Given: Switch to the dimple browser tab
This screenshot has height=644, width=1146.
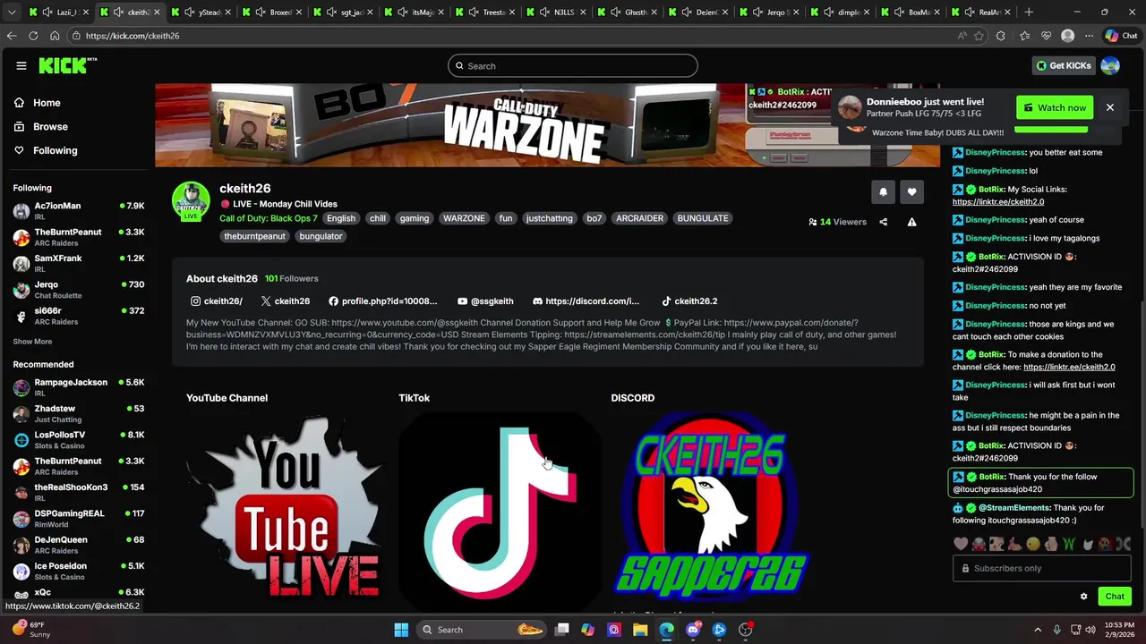Looking at the screenshot, I should pos(841,13).
